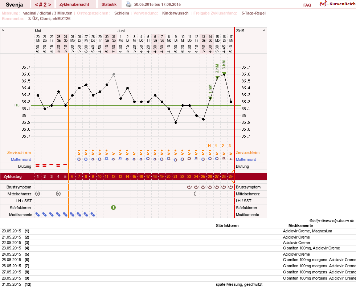Click the bleeding marker on cycle day 1
The width and height of the screenshot is (356, 305).
click(38, 166)
